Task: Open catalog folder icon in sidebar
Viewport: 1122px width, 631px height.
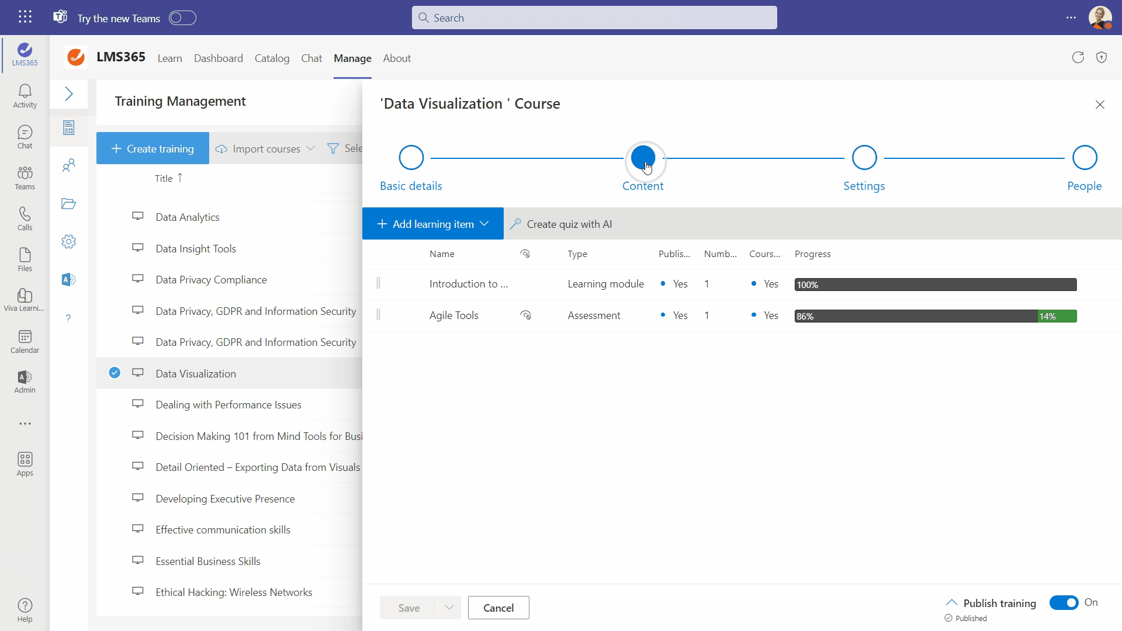Action: 69,203
